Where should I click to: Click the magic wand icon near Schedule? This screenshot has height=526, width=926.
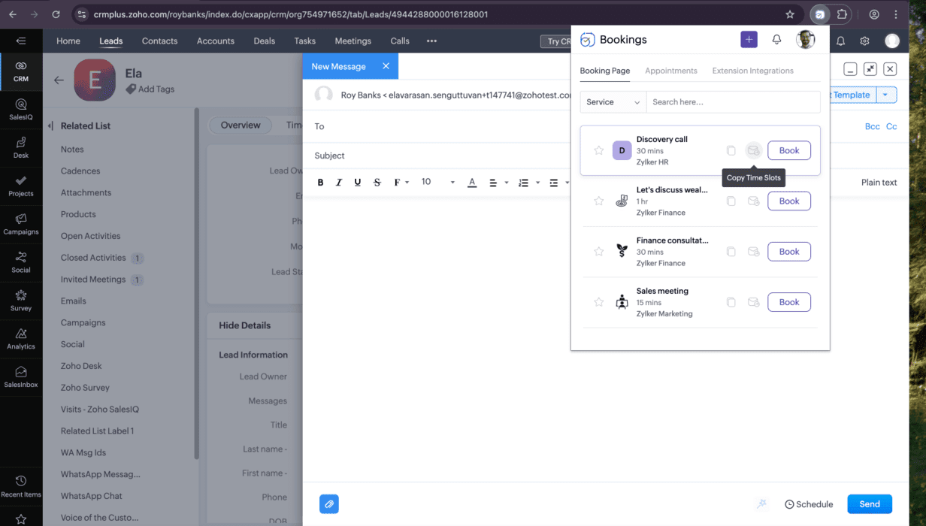pos(761,504)
